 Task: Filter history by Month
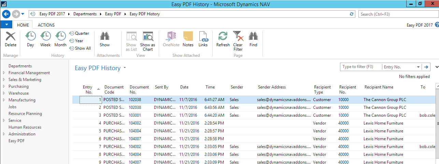(60, 39)
